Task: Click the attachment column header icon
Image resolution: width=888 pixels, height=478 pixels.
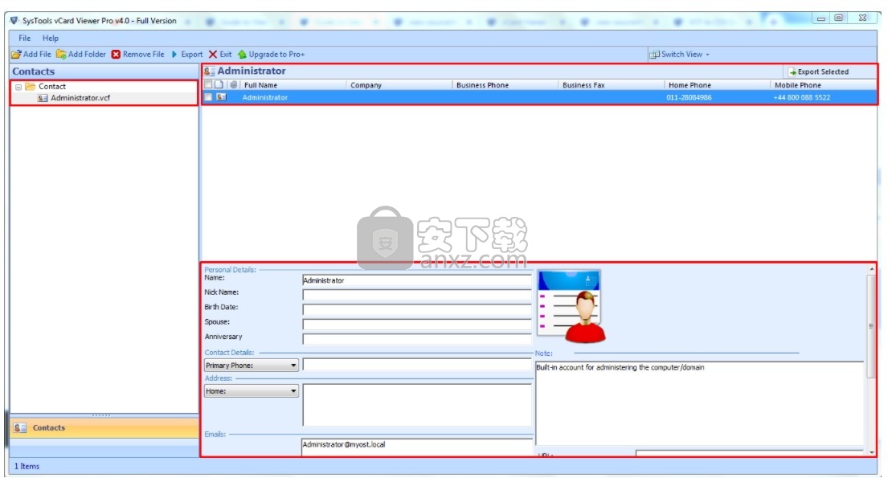Action: (x=233, y=85)
